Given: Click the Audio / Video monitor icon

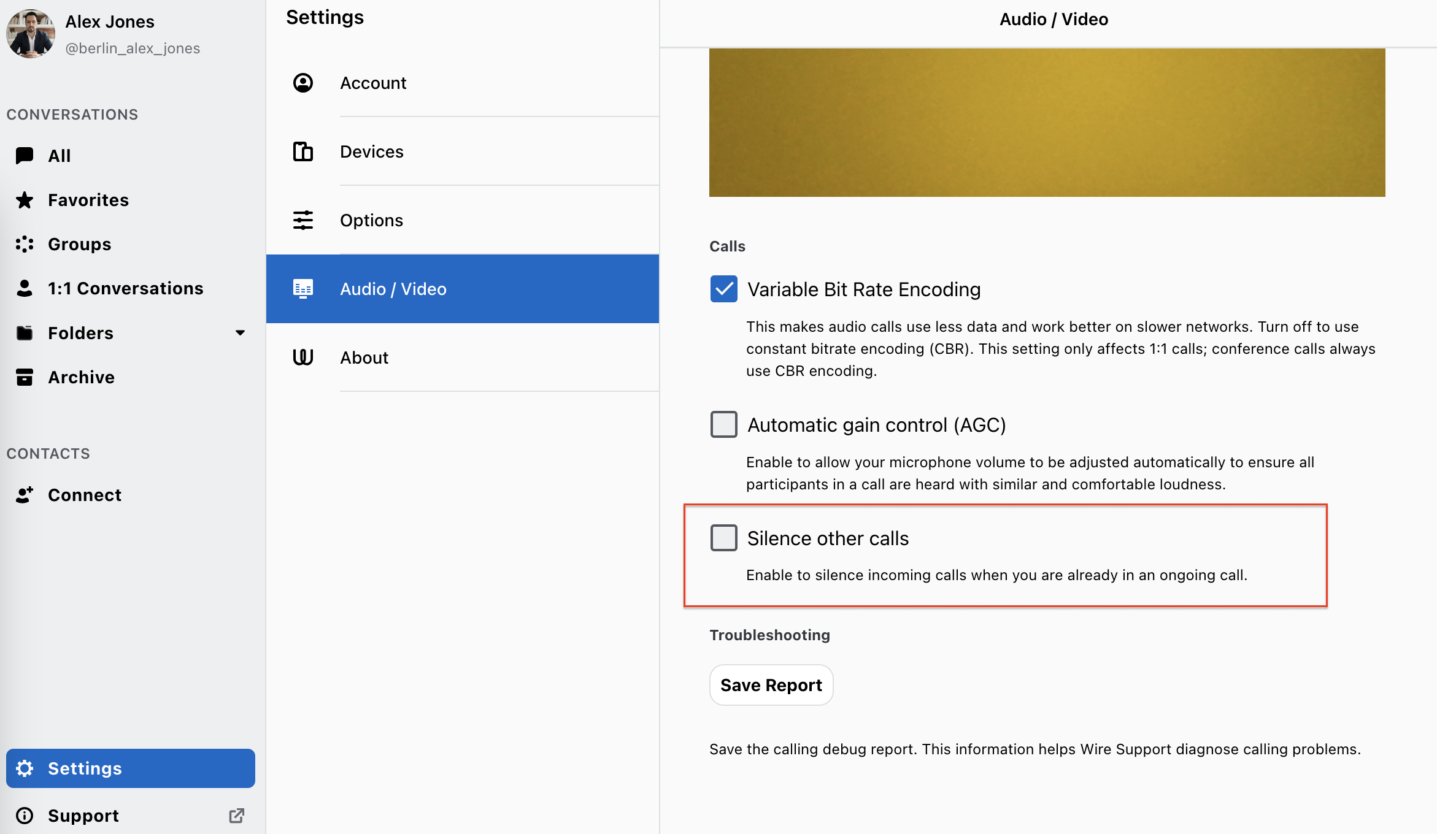Looking at the screenshot, I should tap(303, 289).
